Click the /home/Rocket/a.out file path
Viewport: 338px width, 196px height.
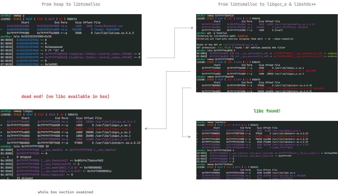pyautogui.click(x=108, y=26)
